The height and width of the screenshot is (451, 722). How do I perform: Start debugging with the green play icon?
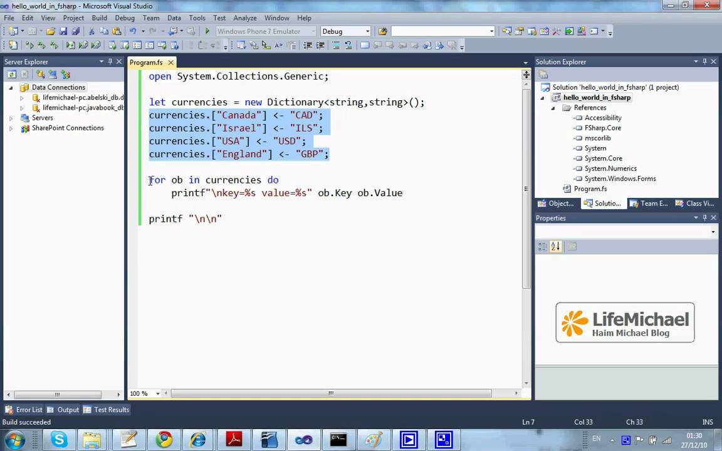tap(207, 31)
